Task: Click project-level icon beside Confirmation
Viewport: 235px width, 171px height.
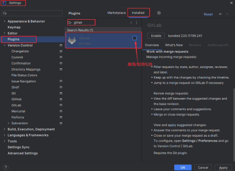Action: point(61,63)
